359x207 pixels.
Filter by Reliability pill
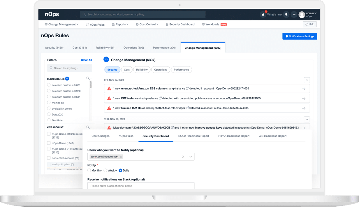[x=142, y=70]
